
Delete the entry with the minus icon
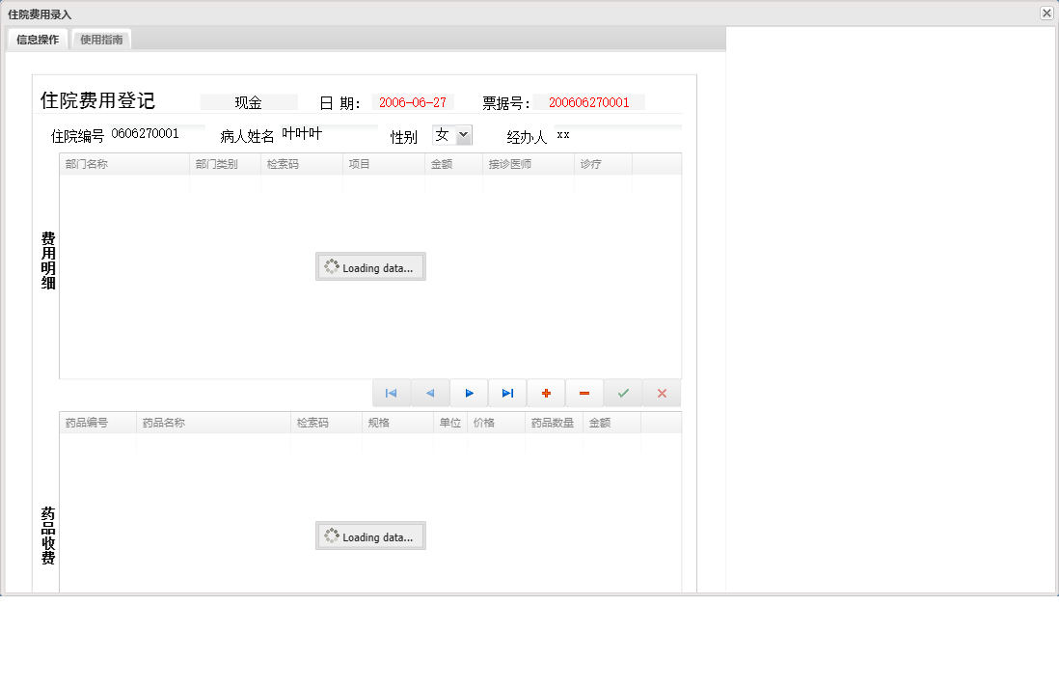[x=584, y=393]
